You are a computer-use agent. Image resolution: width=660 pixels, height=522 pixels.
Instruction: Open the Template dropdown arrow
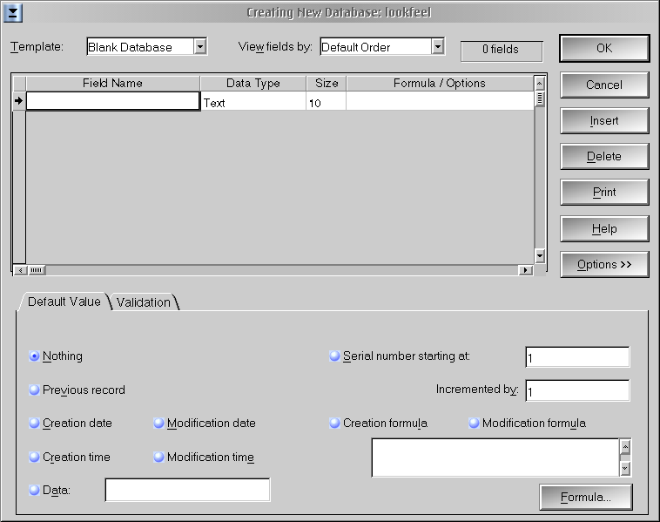[200, 46]
